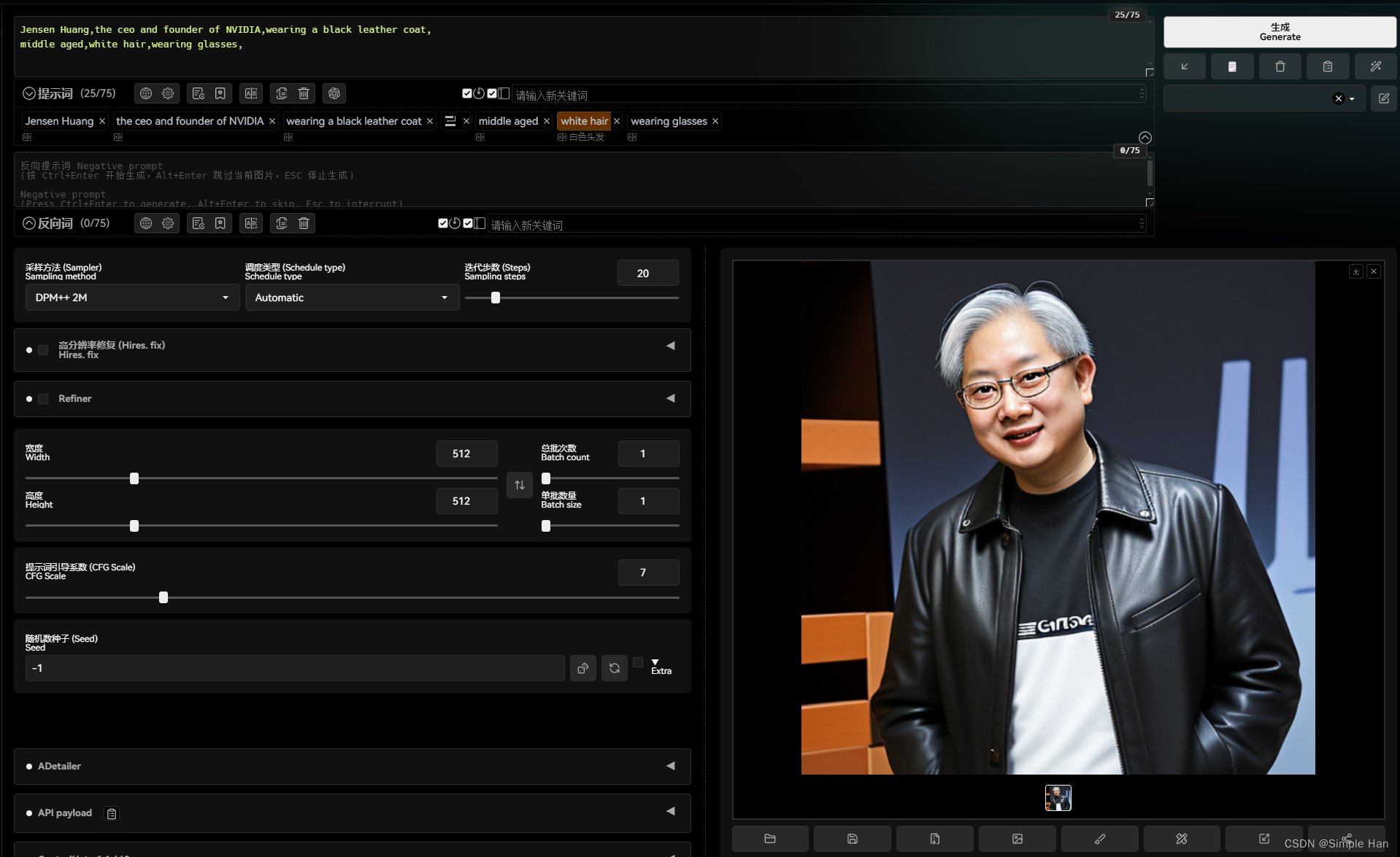
Task: Translate keywords in negative prompt toolbar
Action: point(251,223)
